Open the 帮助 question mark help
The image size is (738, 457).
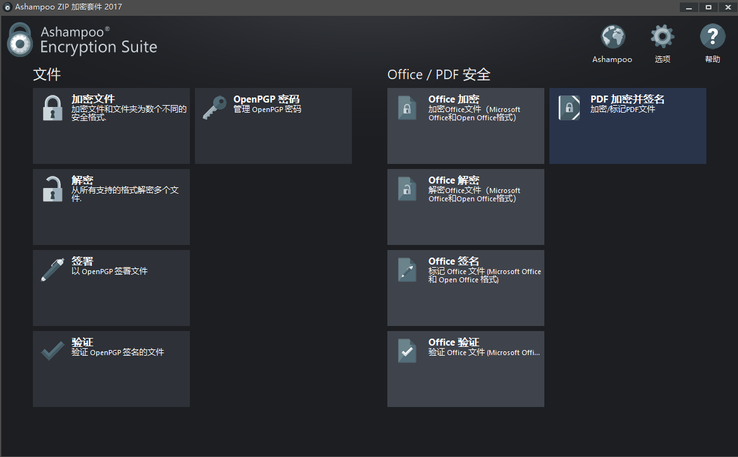pos(712,37)
